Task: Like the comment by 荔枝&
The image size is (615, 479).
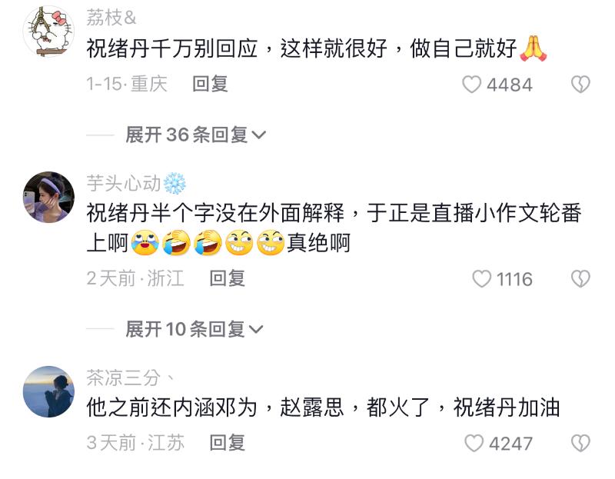Action: pos(471,85)
